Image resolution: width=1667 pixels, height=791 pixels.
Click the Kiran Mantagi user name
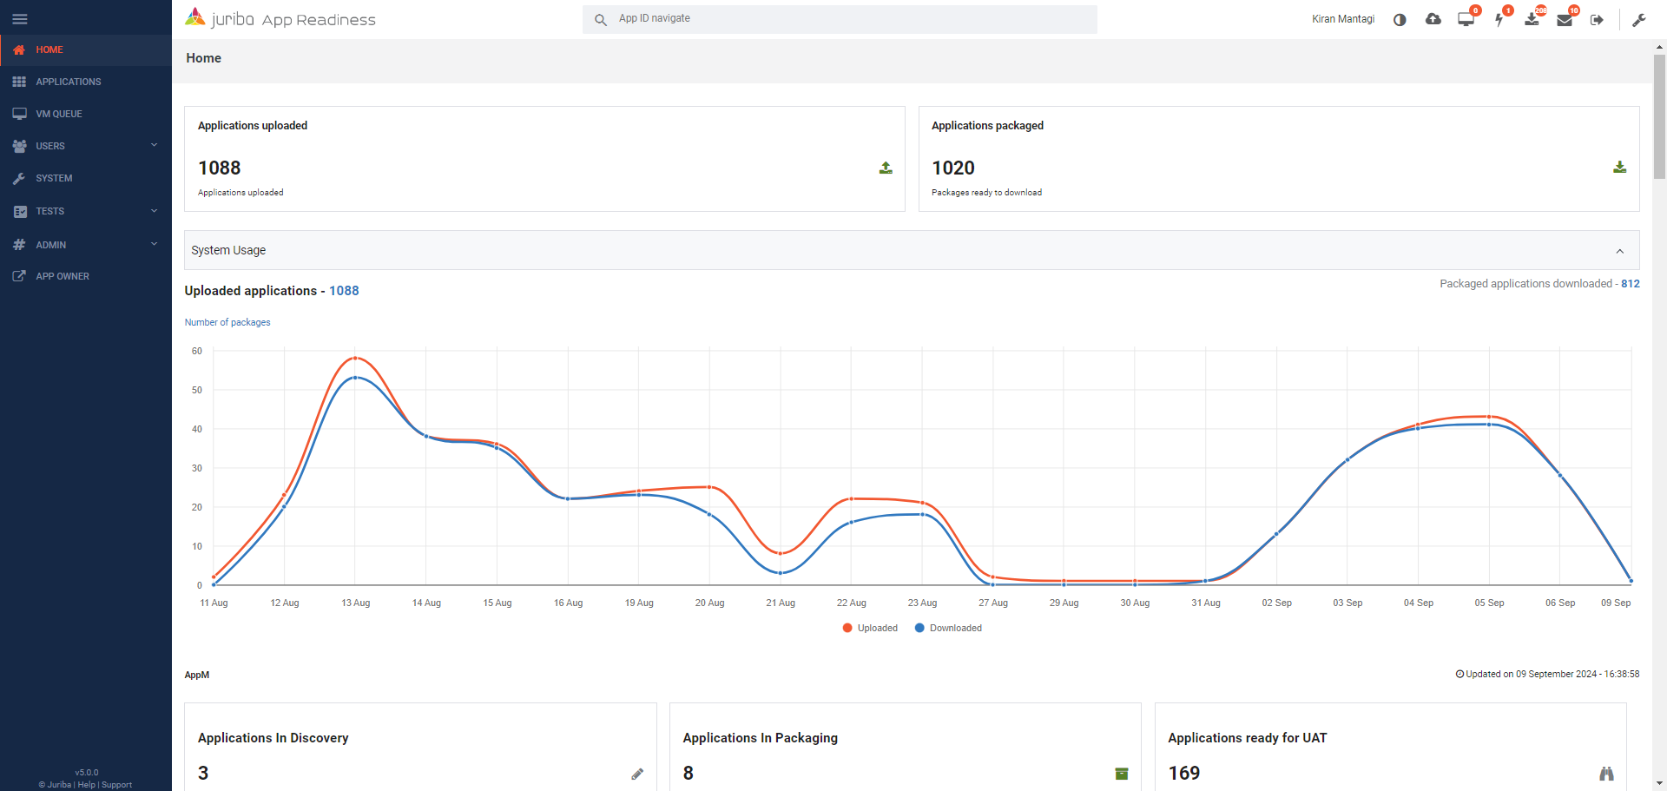pos(1342,19)
